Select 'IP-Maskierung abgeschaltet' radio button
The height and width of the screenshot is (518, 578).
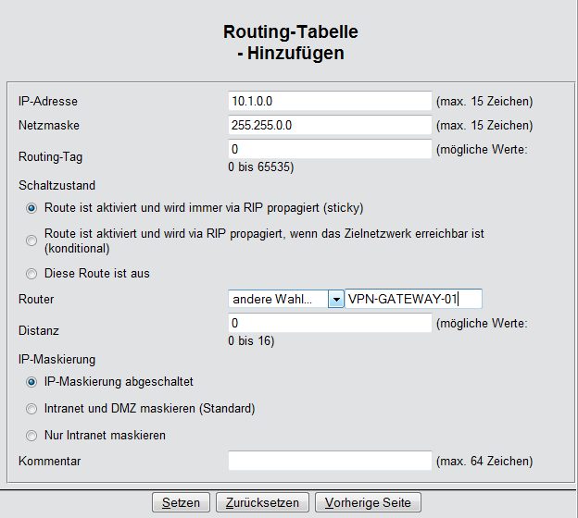[32, 382]
